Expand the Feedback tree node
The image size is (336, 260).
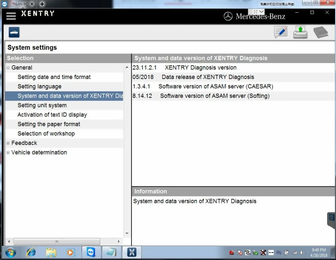click(8, 143)
